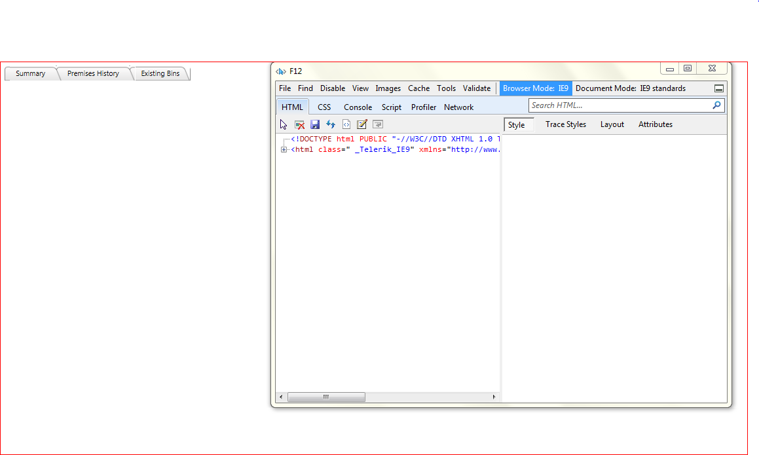
Task: Open the Validate menu
Action: [x=477, y=88]
